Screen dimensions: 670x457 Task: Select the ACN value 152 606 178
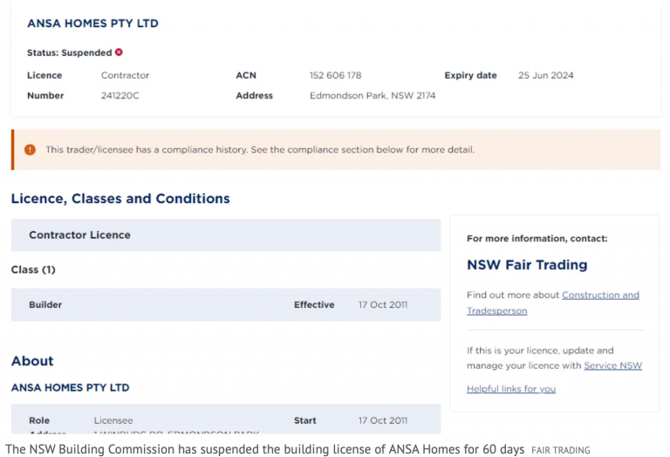(335, 76)
